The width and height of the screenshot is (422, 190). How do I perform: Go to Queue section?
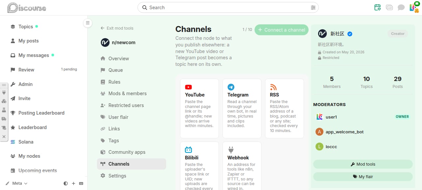point(132,70)
